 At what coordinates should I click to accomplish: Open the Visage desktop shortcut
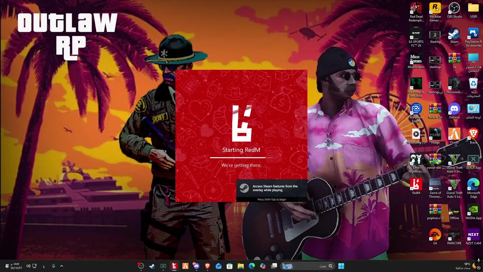[x=435, y=137]
